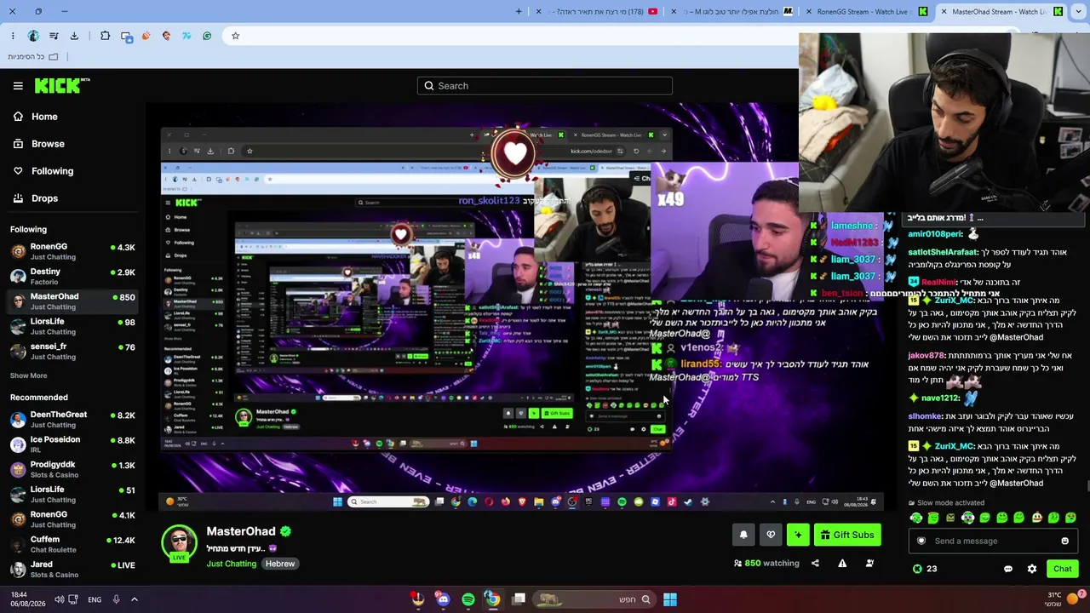The image size is (1090, 613).
Task: Click the user icon beside the report icon
Action: [869, 564]
